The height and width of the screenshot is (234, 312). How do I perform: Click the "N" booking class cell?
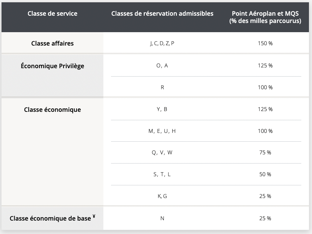[x=162, y=218]
